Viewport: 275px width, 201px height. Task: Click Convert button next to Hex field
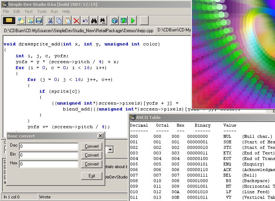click(x=92, y=164)
